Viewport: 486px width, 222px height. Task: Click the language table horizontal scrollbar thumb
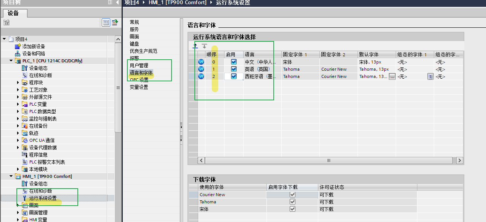(328, 160)
